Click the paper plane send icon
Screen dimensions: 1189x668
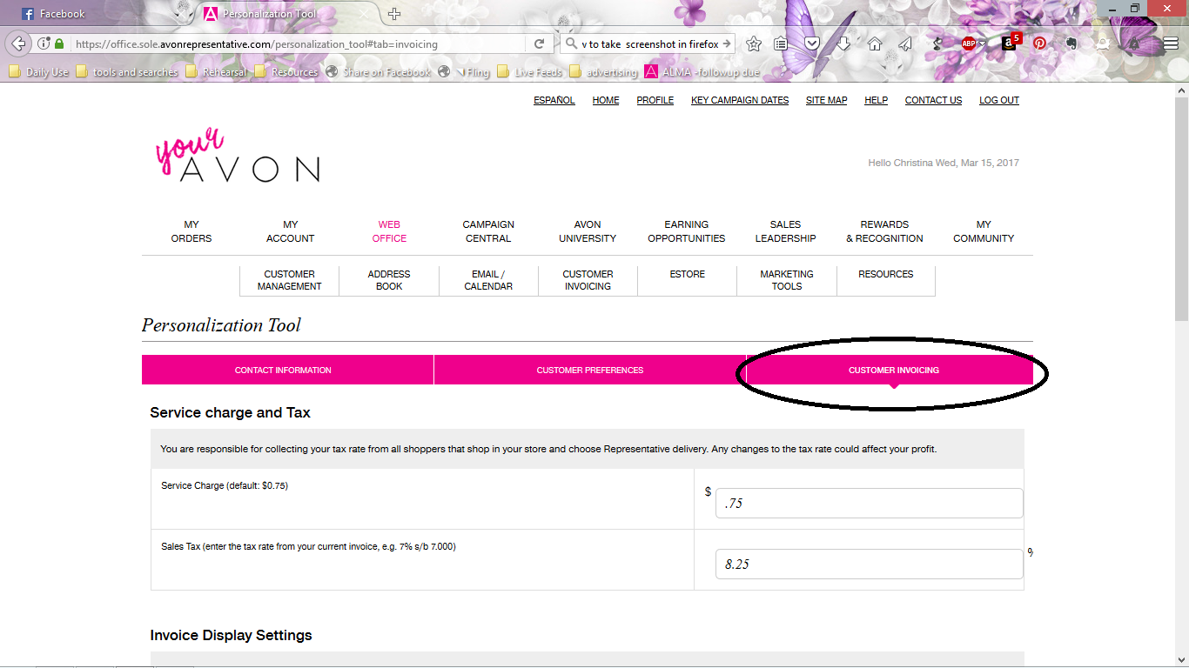(905, 43)
